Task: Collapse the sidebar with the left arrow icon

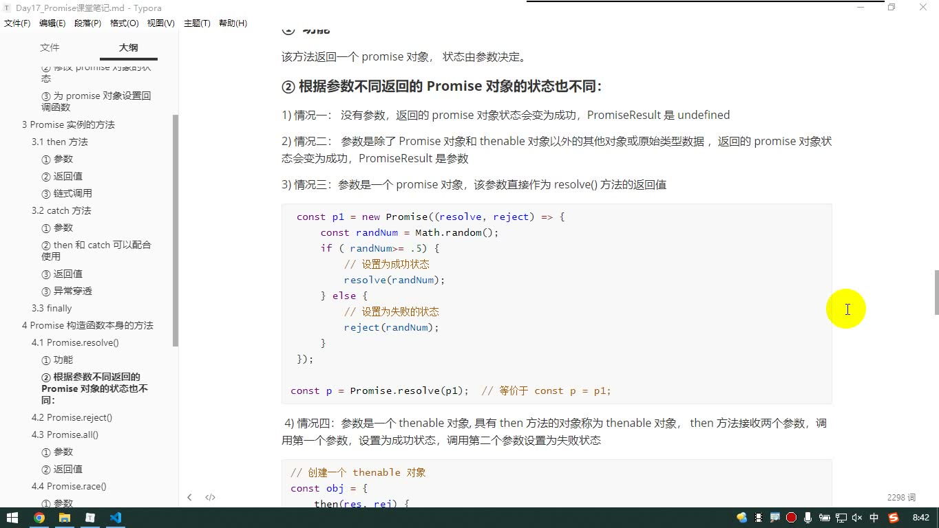Action: point(189,497)
